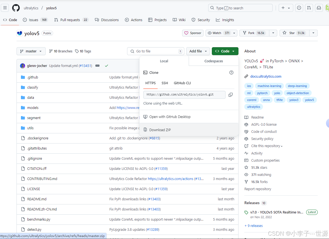
Task: Open the .dockerignore file
Action: [38, 138]
